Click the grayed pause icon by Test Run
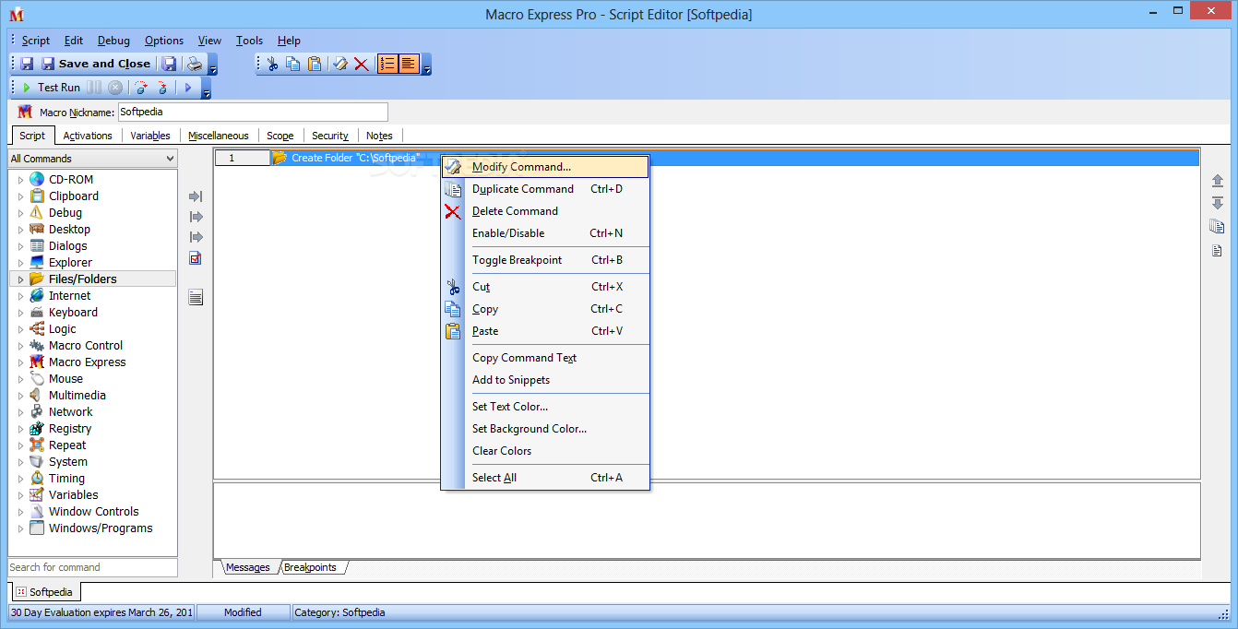The height and width of the screenshot is (629, 1238). [94, 88]
